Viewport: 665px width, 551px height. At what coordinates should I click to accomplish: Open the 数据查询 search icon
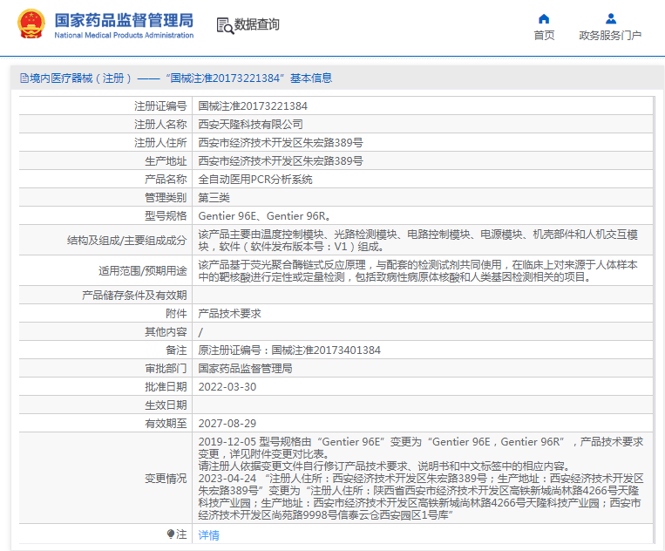coord(225,25)
